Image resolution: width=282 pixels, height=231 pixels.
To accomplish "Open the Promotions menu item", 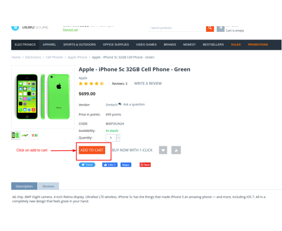I will (258, 45).
